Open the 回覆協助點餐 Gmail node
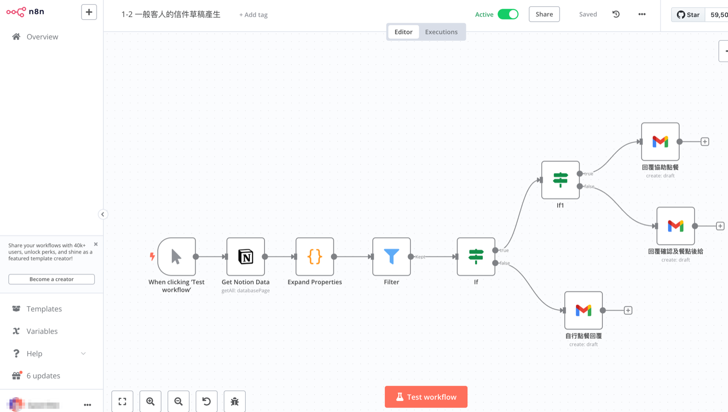The image size is (728, 412). tap(660, 142)
